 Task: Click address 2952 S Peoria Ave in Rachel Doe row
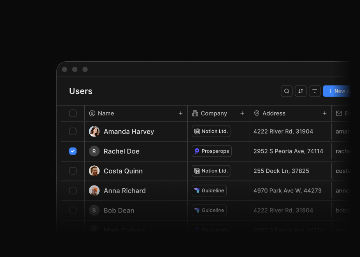[288, 151]
